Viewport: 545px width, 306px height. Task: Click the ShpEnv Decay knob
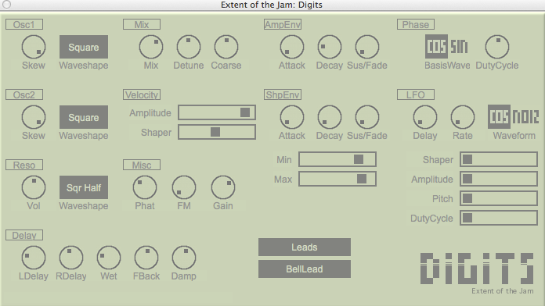pos(330,117)
